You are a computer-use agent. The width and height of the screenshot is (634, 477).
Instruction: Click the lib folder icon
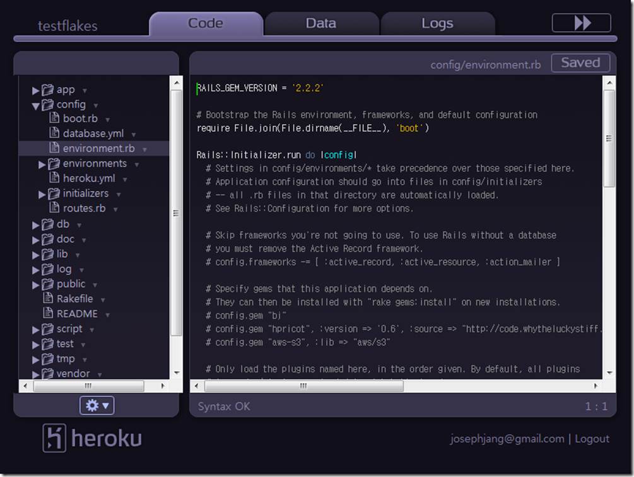click(47, 254)
